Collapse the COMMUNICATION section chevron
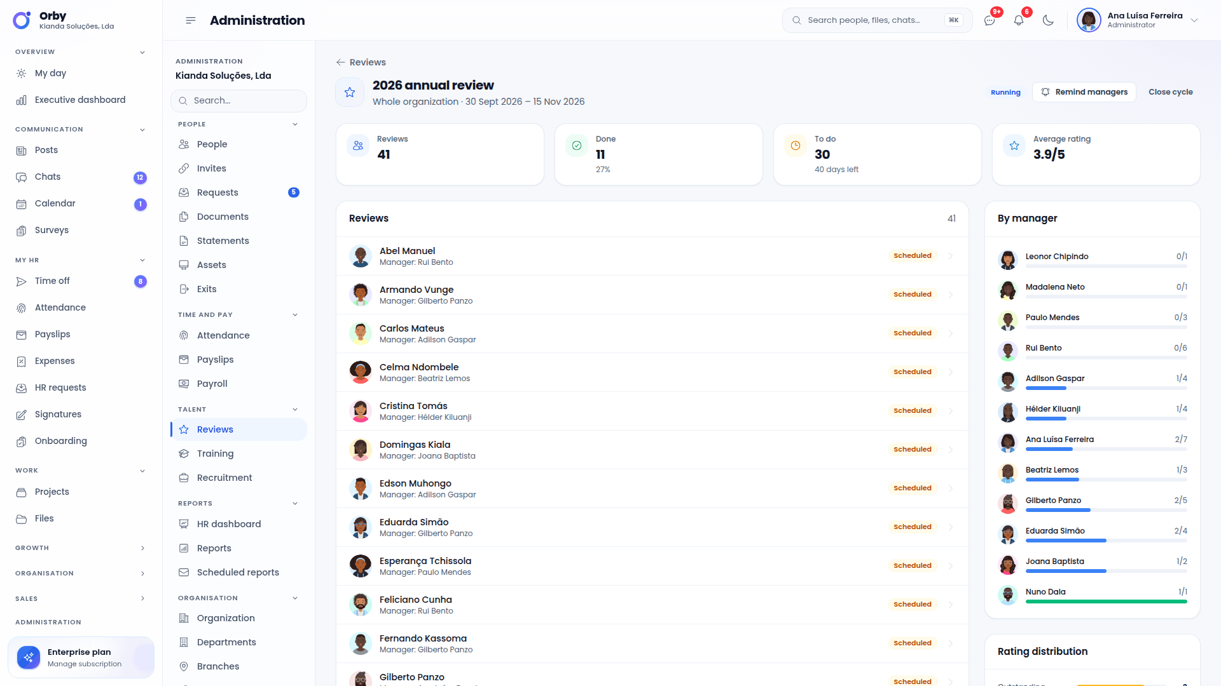The height and width of the screenshot is (686, 1221). (x=142, y=130)
